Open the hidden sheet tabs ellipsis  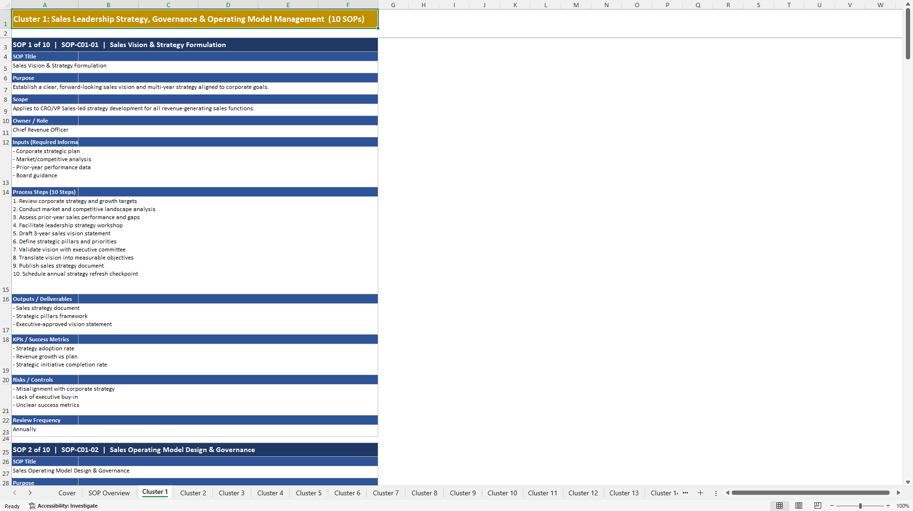(685, 493)
